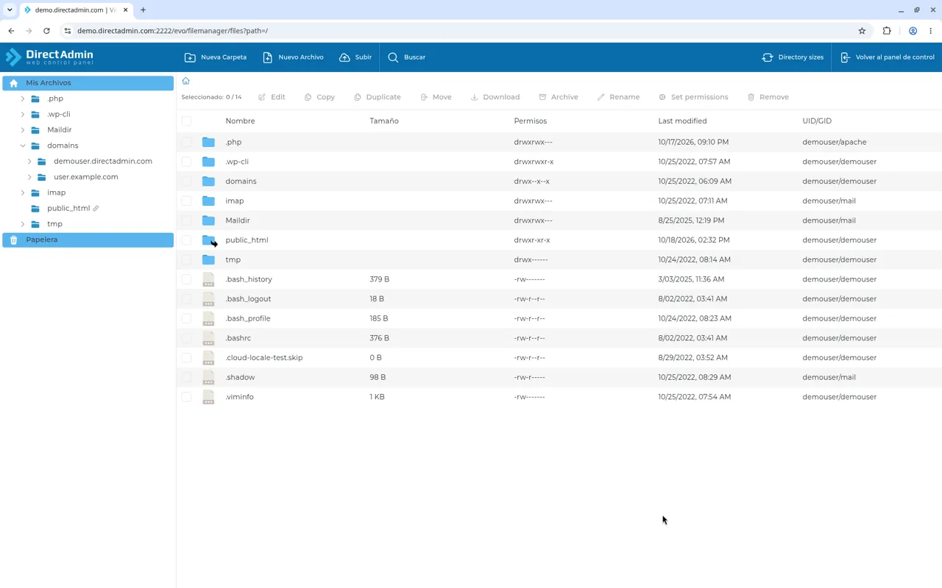Expand the .php folder in sidebar tree

(23, 98)
